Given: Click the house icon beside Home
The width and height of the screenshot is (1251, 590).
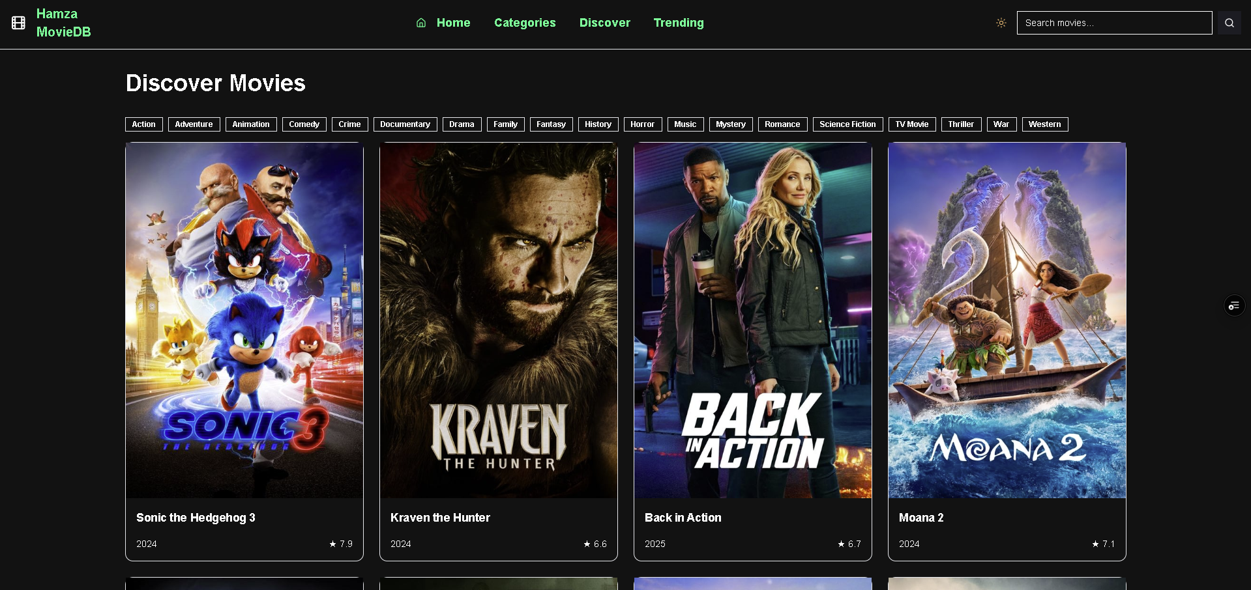Looking at the screenshot, I should (x=421, y=23).
